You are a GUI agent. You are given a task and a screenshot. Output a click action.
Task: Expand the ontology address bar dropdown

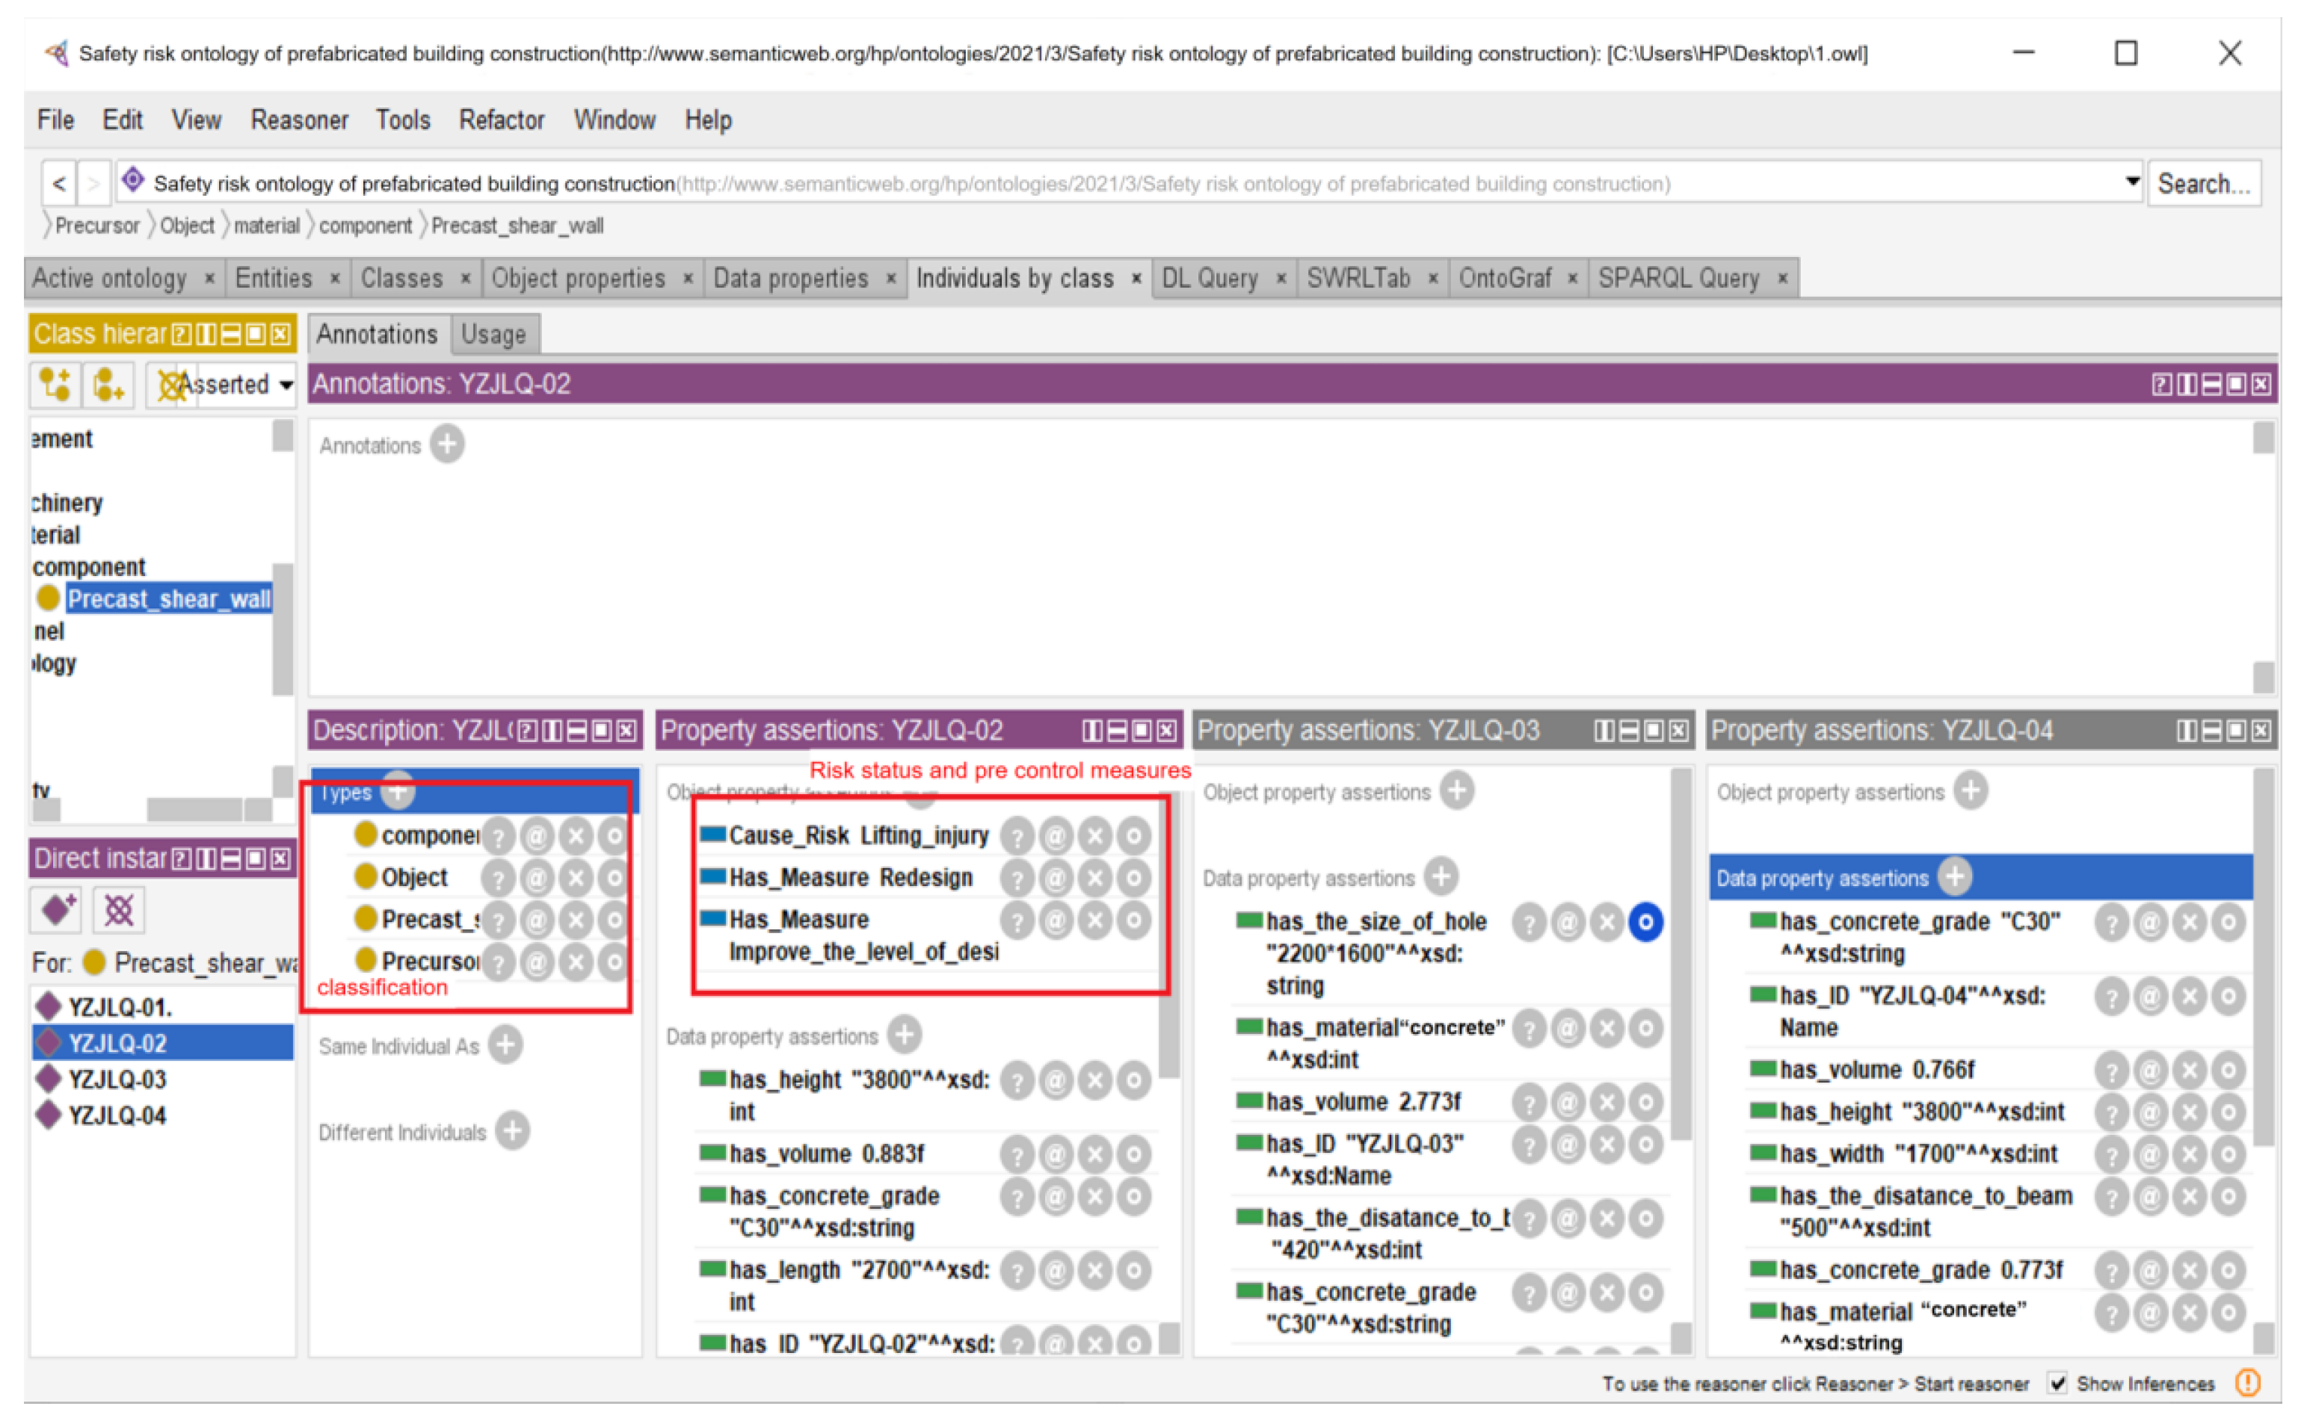pos(2132,182)
